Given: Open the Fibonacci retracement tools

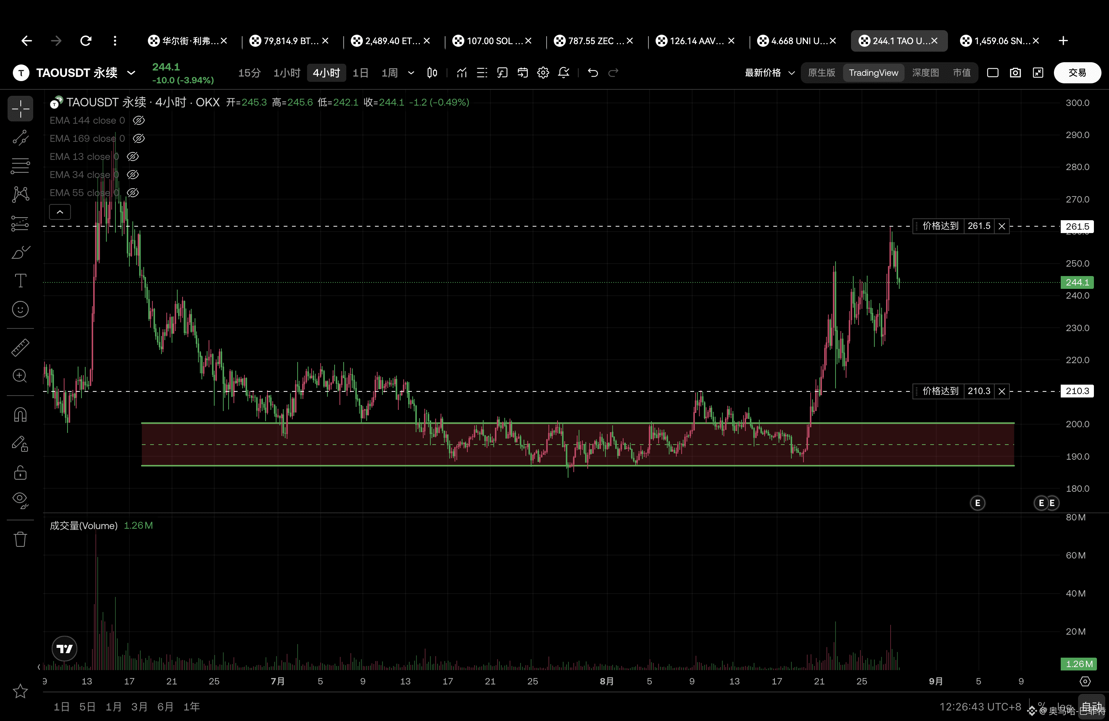Looking at the screenshot, I should [x=20, y=166].
